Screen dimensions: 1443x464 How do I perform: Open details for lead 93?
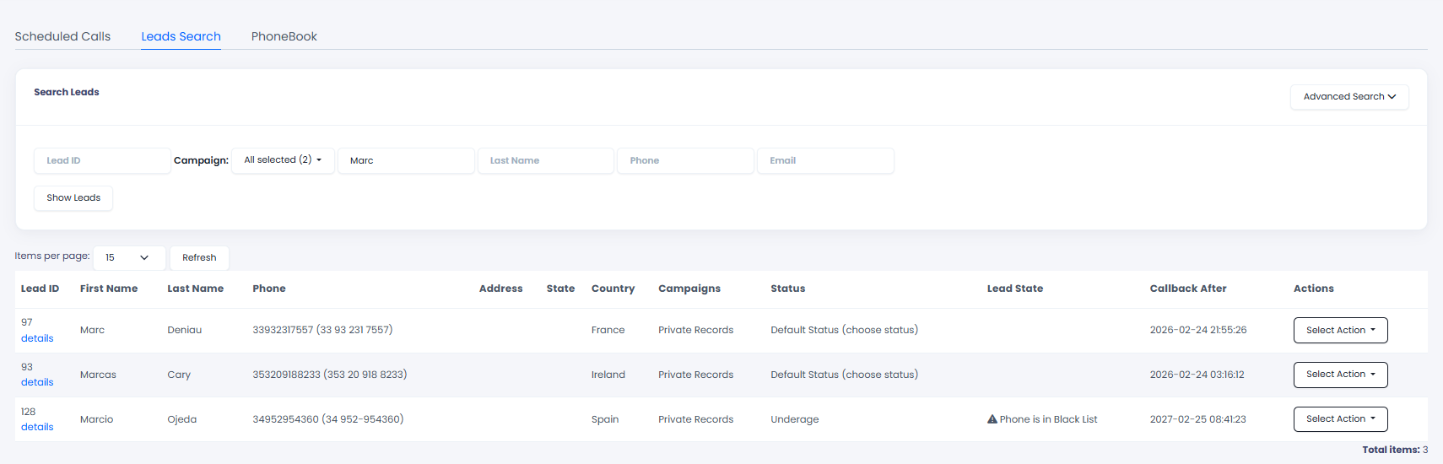point(37,382)
